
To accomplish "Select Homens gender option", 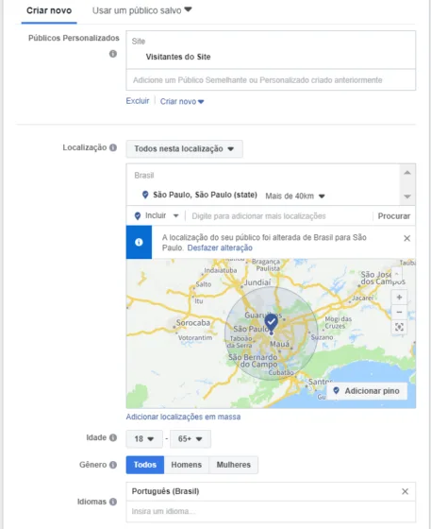I will 186,465.
